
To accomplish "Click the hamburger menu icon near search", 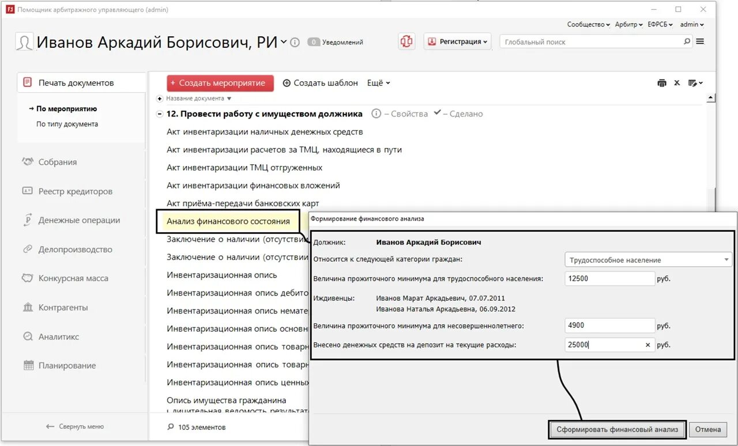I will [700, 41].
